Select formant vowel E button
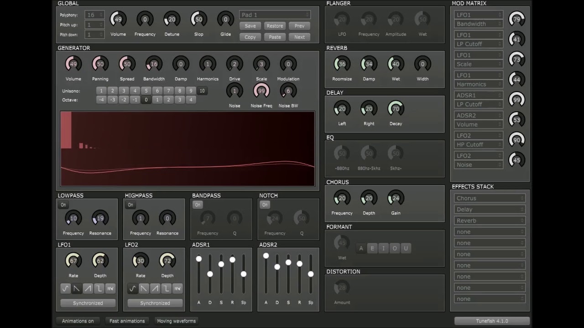Screen dimensions: 584x328 tap(372, 248)
